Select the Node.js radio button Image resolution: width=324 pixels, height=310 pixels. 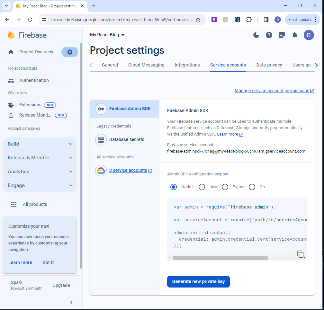coord(174,187)
